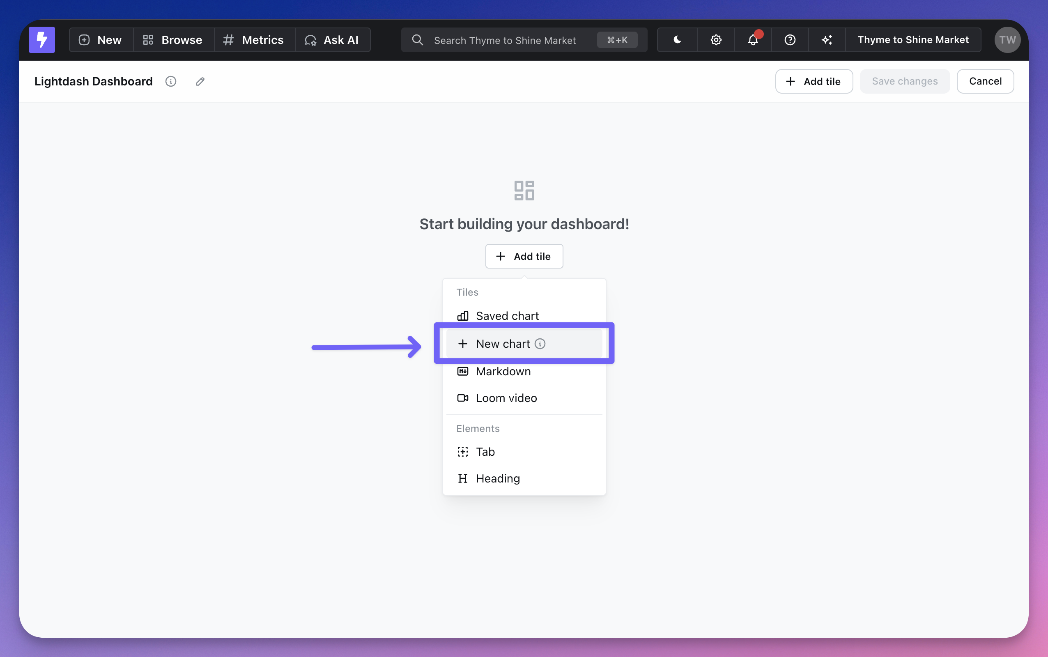
Task: Open the TW user avatar menu
Action: click(1007, 39)
